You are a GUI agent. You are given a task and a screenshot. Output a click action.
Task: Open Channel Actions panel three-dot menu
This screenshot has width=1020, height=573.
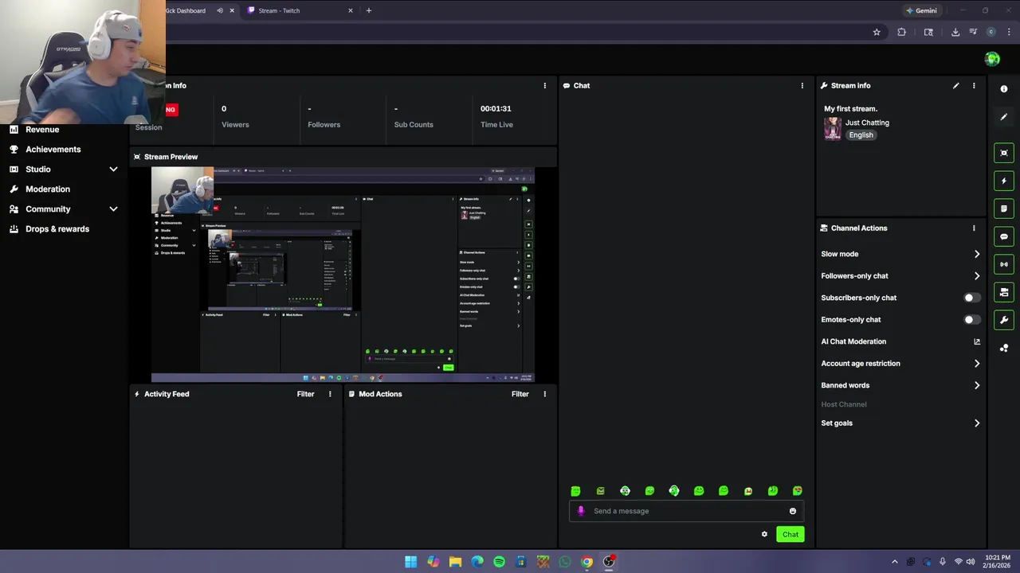[974, 228]
